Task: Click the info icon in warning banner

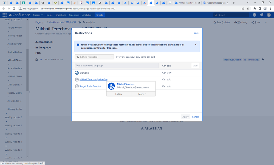Action: pyautogui.click(x=78, y=45)
